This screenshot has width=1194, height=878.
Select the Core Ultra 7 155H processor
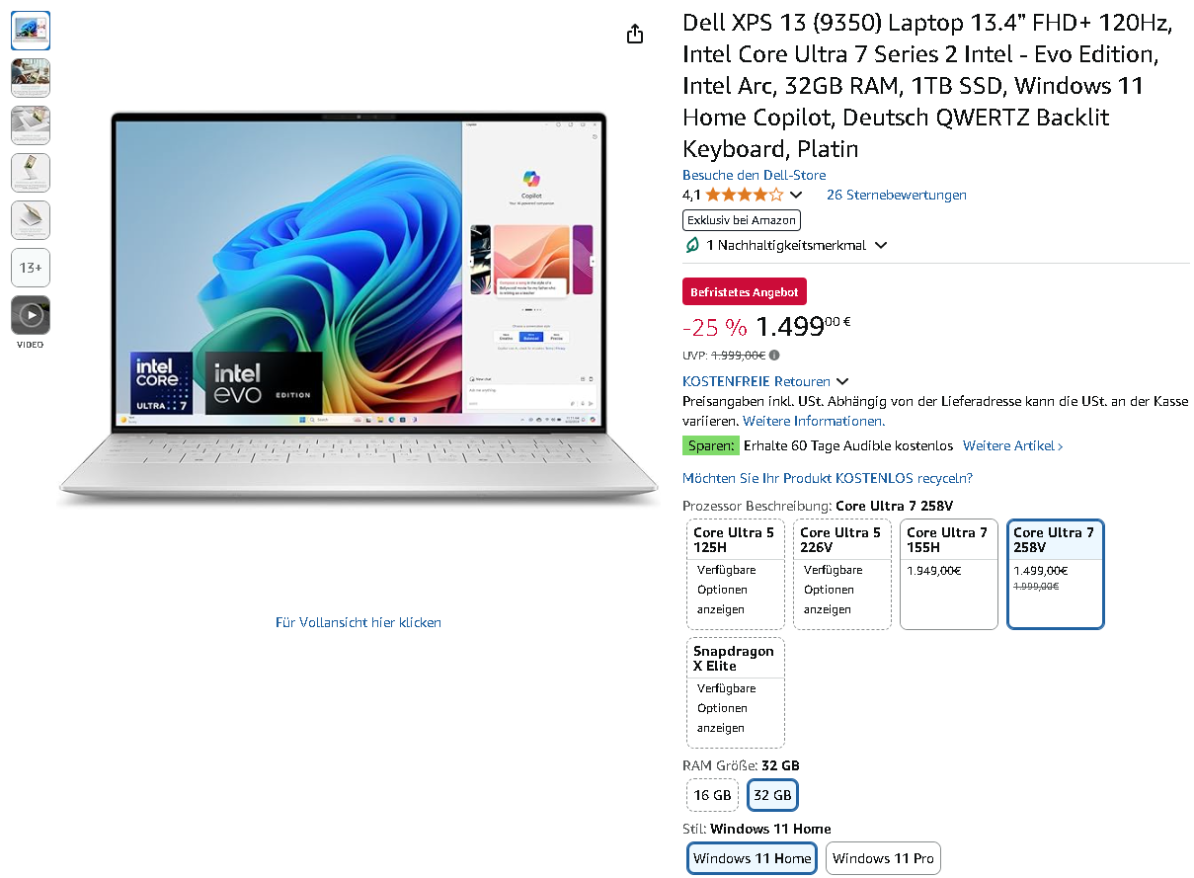pos(948,574)
